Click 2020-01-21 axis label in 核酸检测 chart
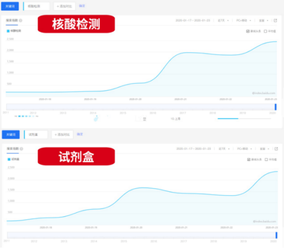Image resolution: width=284 pixels, height=248 pixels. click(x=181, y=99)
